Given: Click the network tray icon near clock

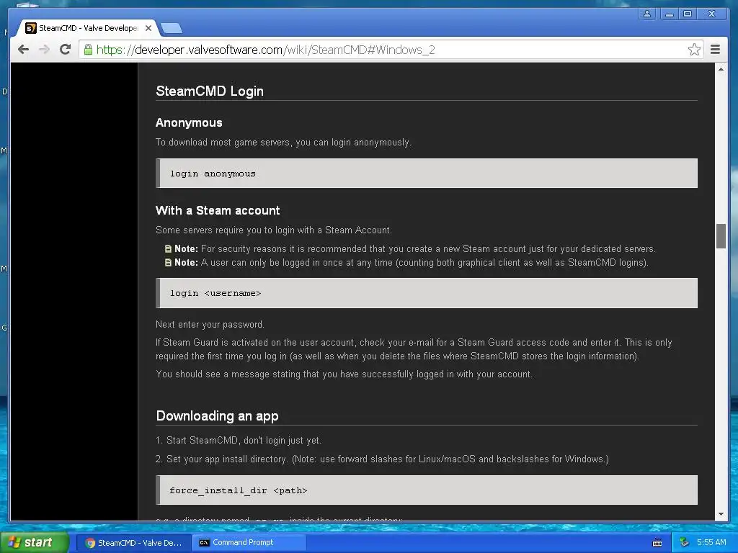Looking at the screenshot, I should pyautogui.click(x=684, y=543).
